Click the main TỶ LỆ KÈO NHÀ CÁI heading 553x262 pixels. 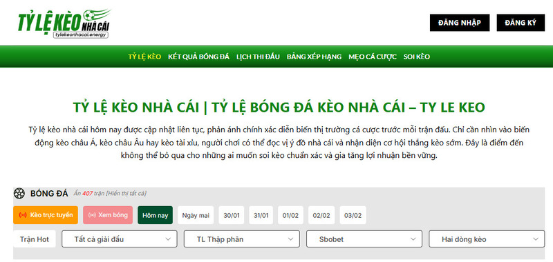tap(279, 108)
